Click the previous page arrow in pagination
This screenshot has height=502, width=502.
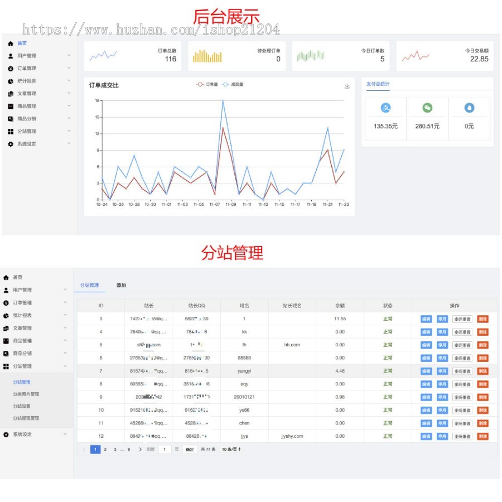(x=84, y=449)
